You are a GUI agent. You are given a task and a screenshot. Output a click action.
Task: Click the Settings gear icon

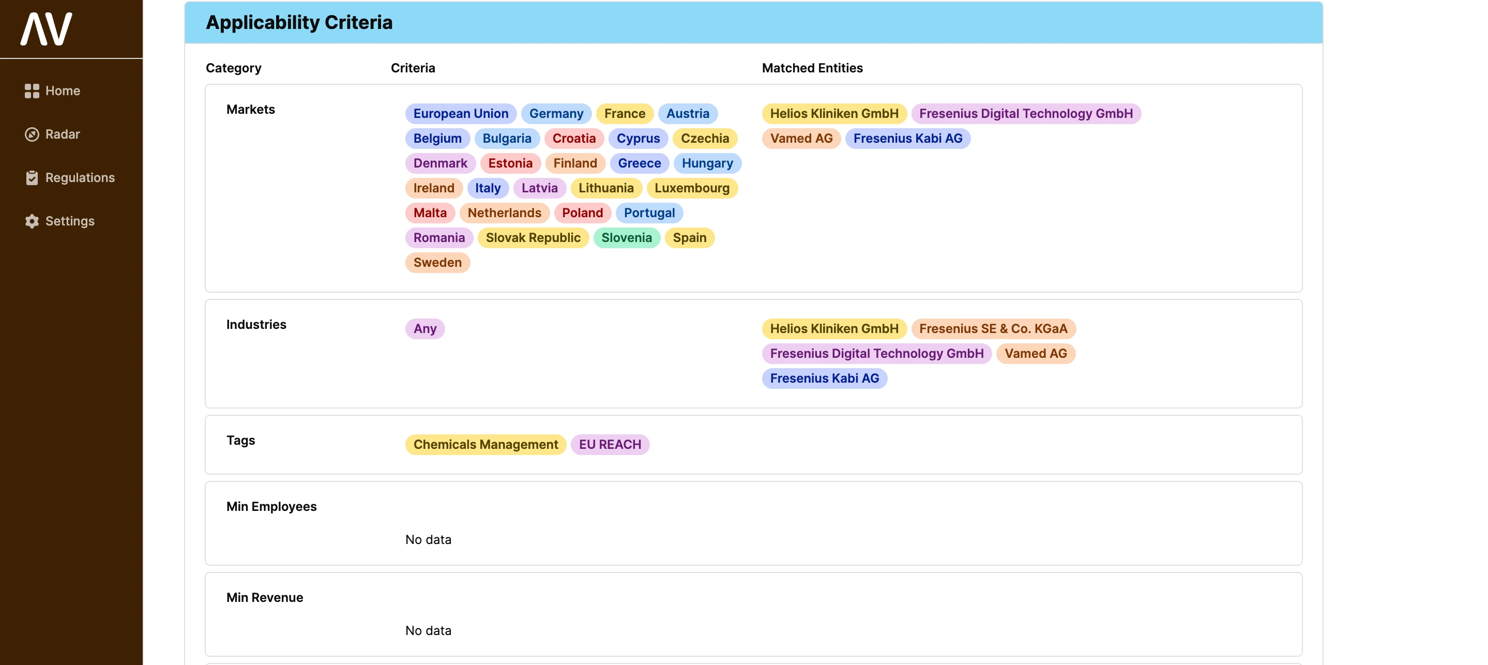tap(32, 221)
